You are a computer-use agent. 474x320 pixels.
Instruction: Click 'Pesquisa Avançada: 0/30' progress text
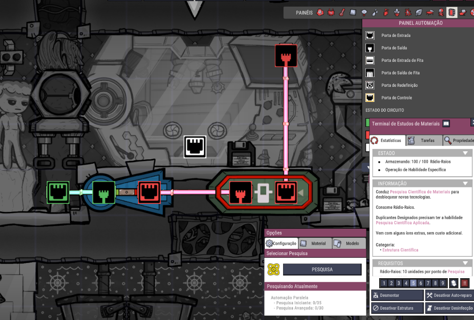300,308
